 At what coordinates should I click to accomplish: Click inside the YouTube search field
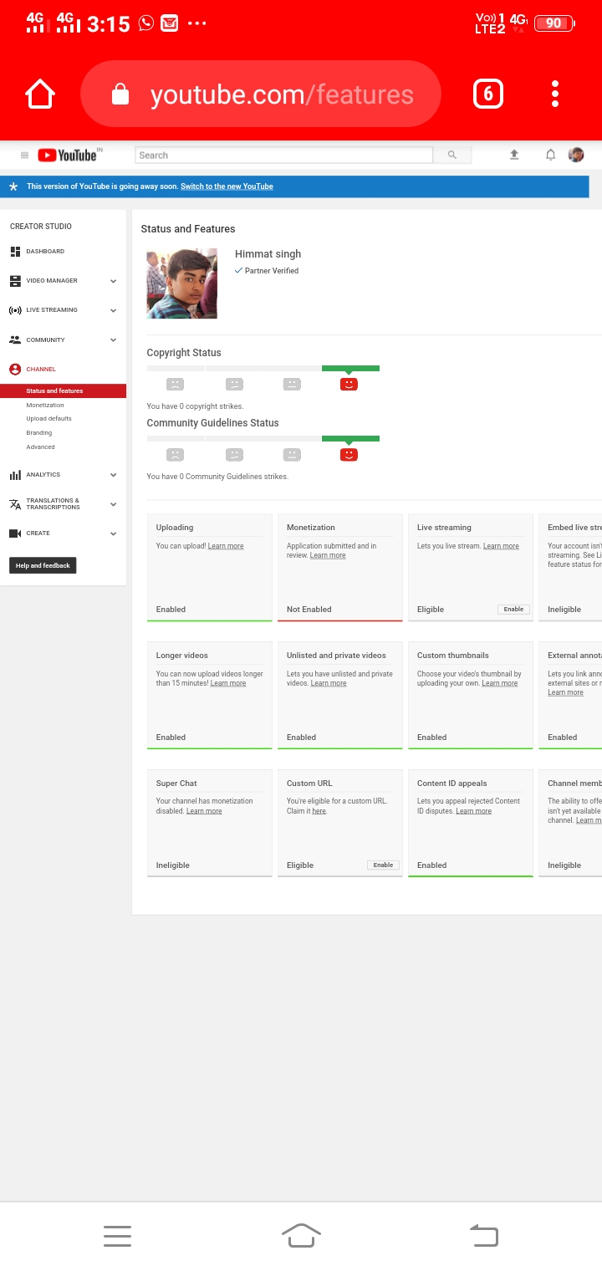[284, 155]
